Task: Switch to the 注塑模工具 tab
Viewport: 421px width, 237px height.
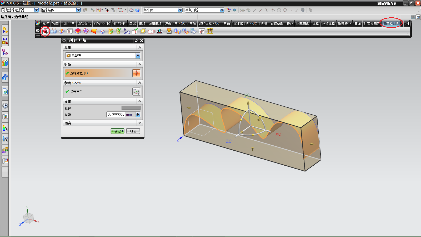Action: (391, 23)
